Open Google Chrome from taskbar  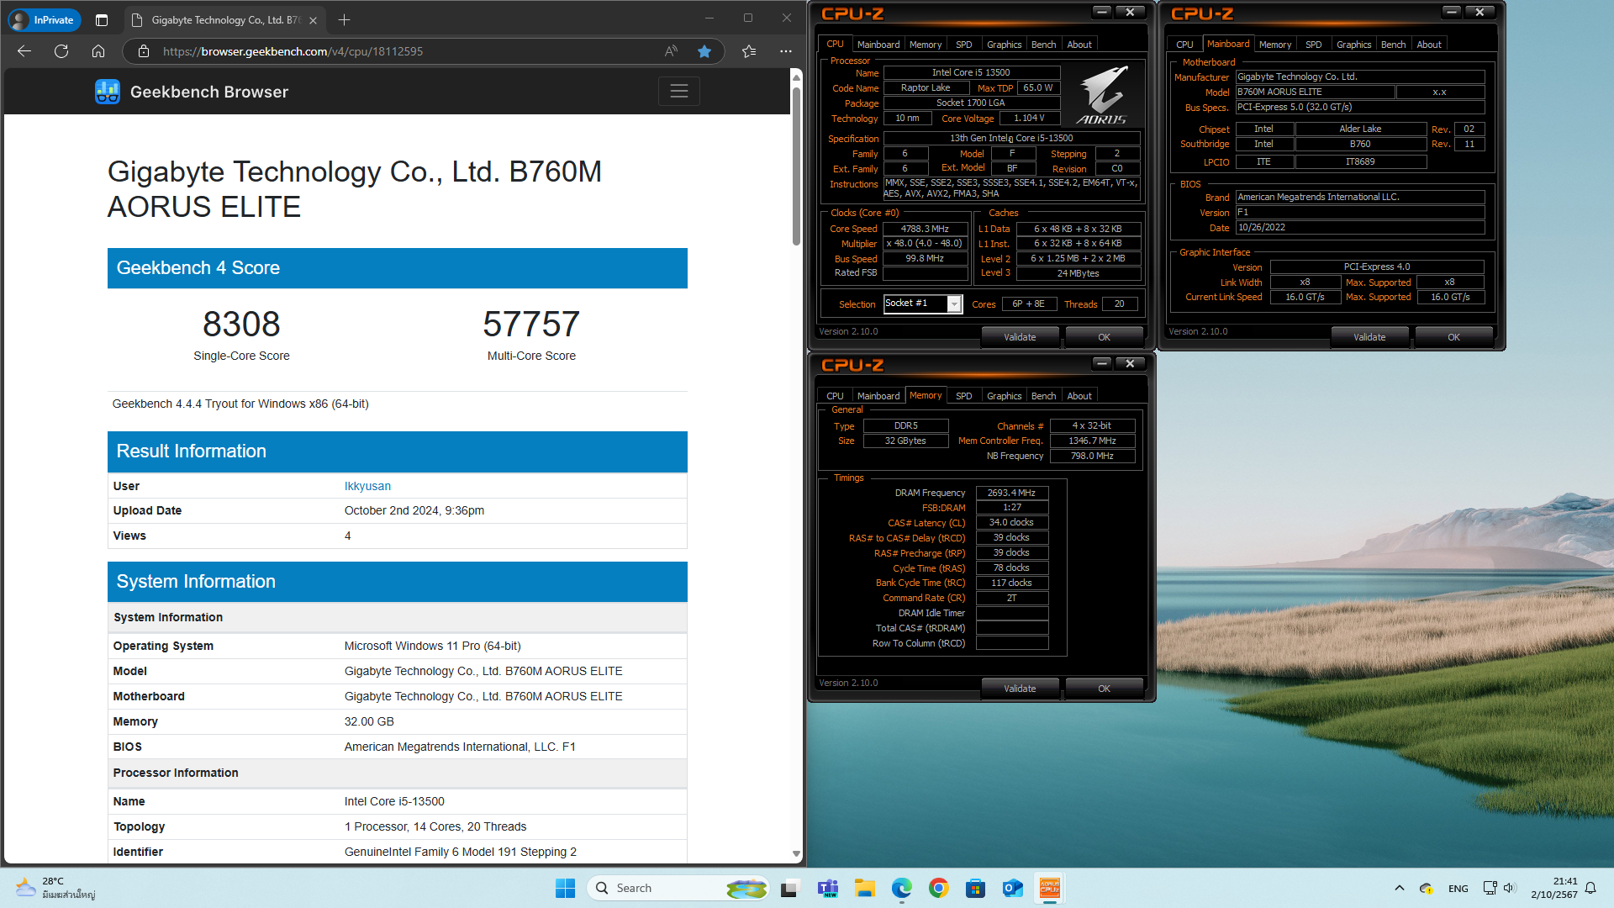tap(939, 888)
